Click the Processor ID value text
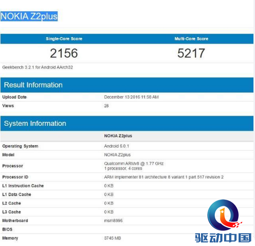Viewport: 255px width, 246px height. (x=164, y=177)
